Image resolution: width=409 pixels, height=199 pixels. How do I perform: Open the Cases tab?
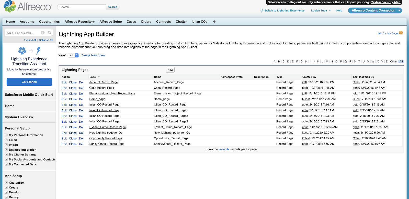131,22
